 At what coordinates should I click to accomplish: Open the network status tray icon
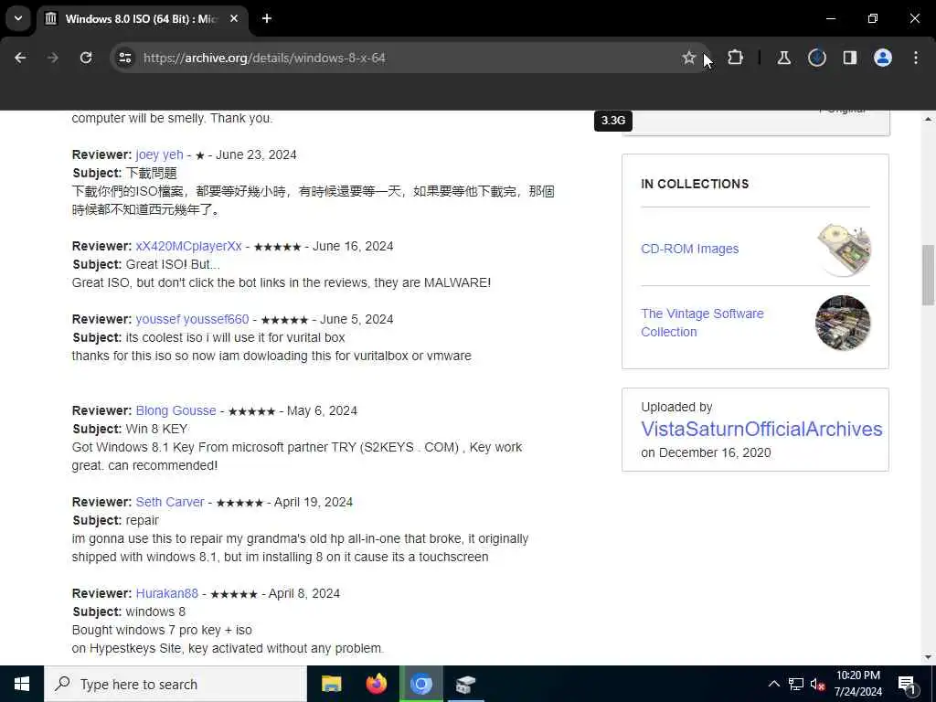pyautogui.click(x=796, y=684)
